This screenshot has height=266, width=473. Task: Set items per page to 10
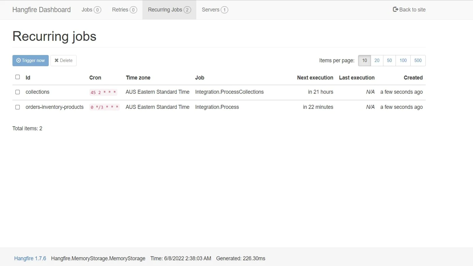coord(365,61)
